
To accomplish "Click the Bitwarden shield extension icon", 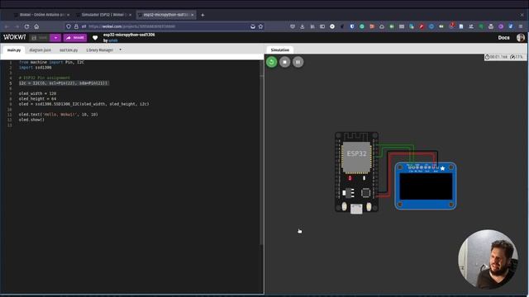I will click(x=352, y=26).
